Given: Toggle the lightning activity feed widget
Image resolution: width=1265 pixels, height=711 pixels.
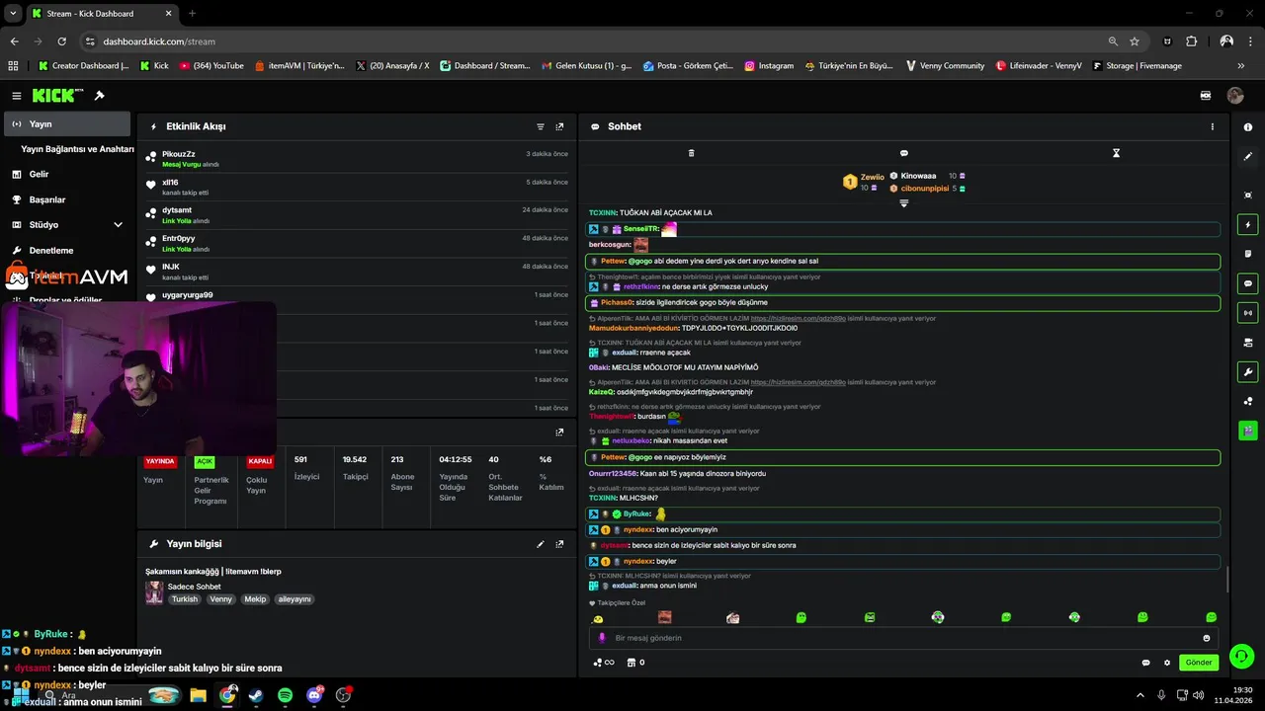Looking at the screenshot, I should click(x=1248, y=225).
